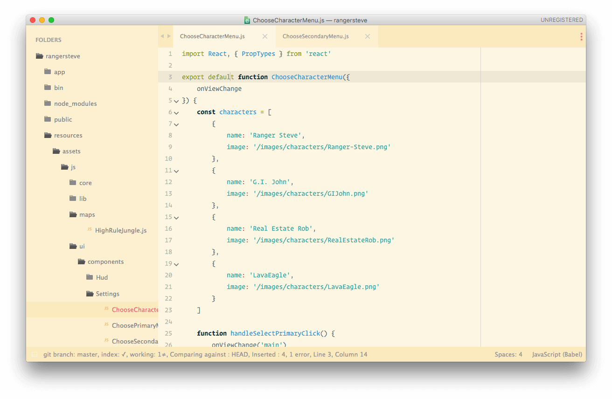This screenshot has width=612, height=399.
Task: Click the file icon in window title
Action: (x=247, y=20)
